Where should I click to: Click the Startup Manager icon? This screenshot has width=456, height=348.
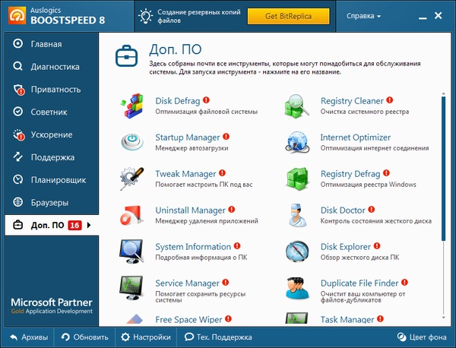coord(132,141)
